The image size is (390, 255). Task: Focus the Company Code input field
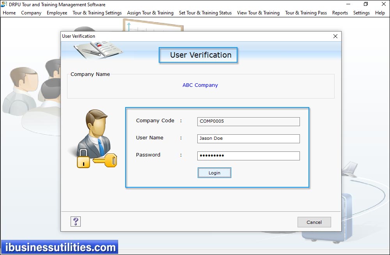(x=248, y=121)
